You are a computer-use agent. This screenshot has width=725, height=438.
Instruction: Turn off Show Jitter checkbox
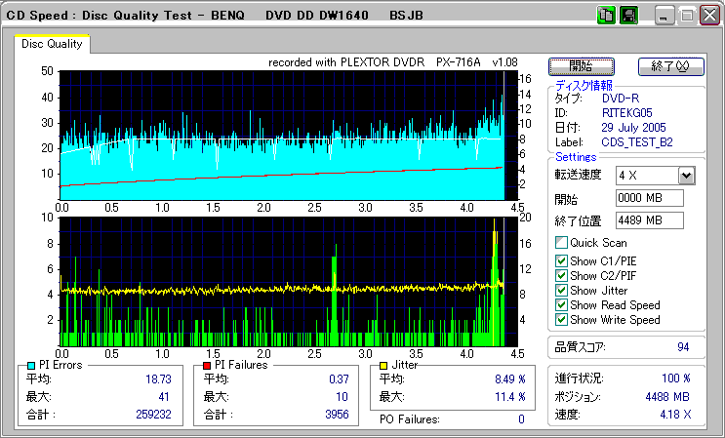[x=561, y=290]
